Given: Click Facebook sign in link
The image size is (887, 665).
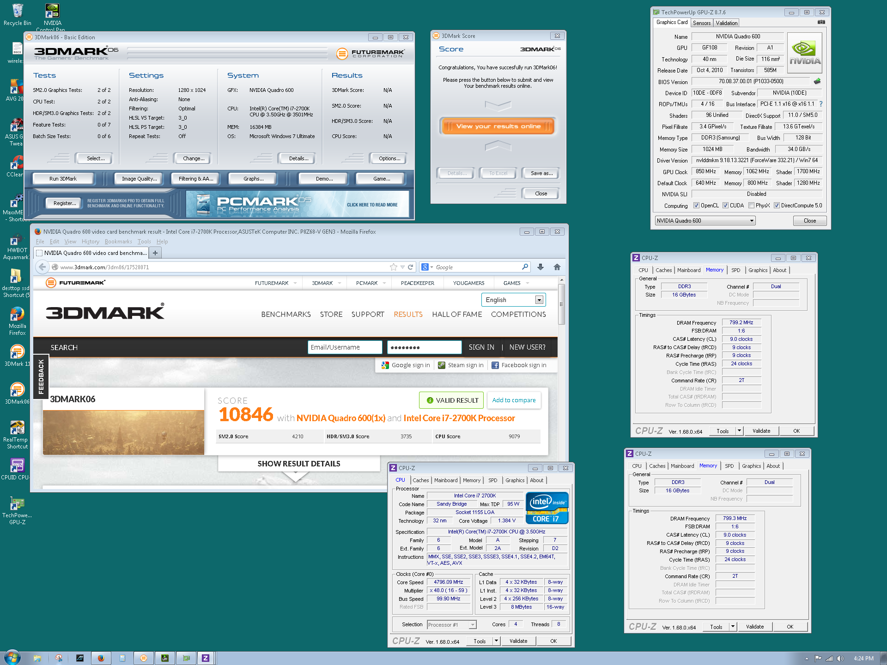Looking at the screenshot, I should click(x=519, y=365).
